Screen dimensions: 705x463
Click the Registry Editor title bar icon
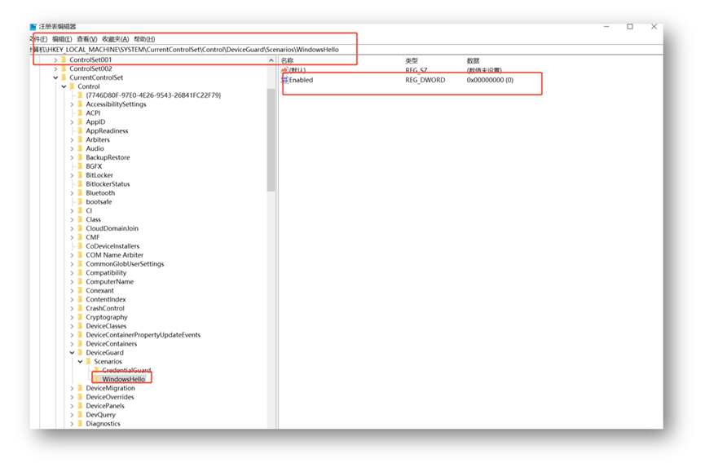click(x=33, y=27)
